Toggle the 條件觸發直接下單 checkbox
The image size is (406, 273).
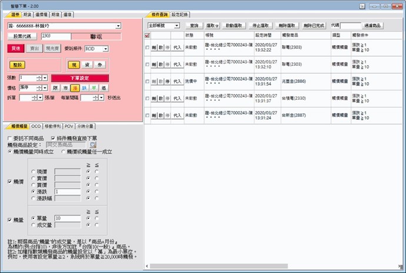point(54,137)
